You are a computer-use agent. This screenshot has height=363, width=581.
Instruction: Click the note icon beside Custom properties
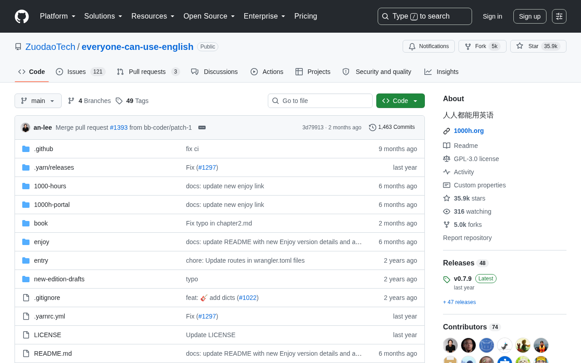(447, 185)
